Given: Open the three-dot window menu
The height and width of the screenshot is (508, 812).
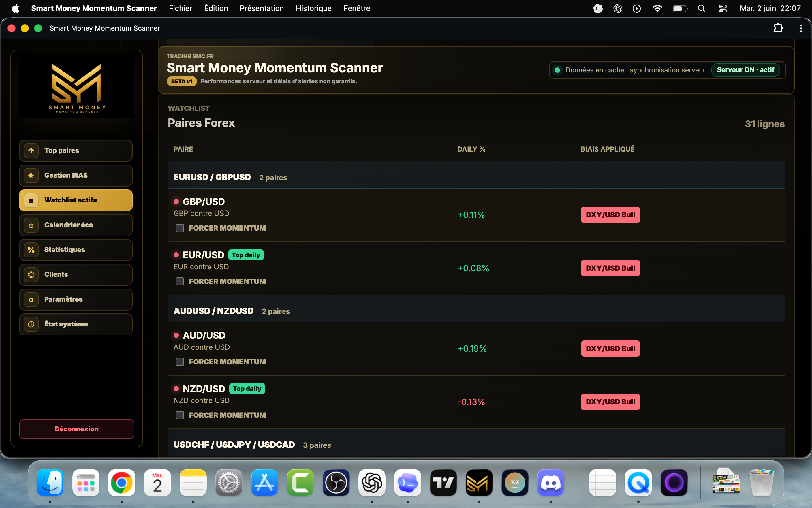Looking at the screenshot, I should [801, 28].
